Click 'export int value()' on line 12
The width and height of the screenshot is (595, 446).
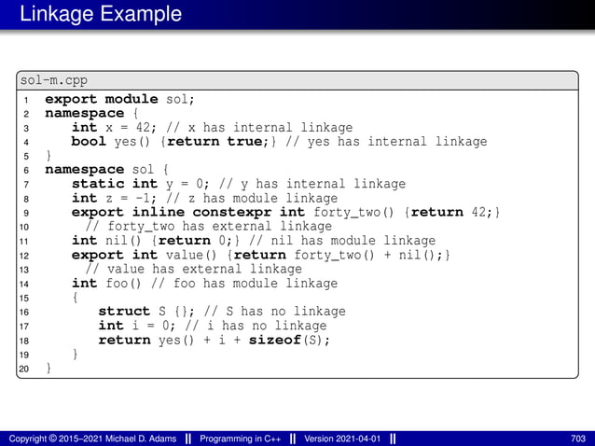tap(145, 255)
